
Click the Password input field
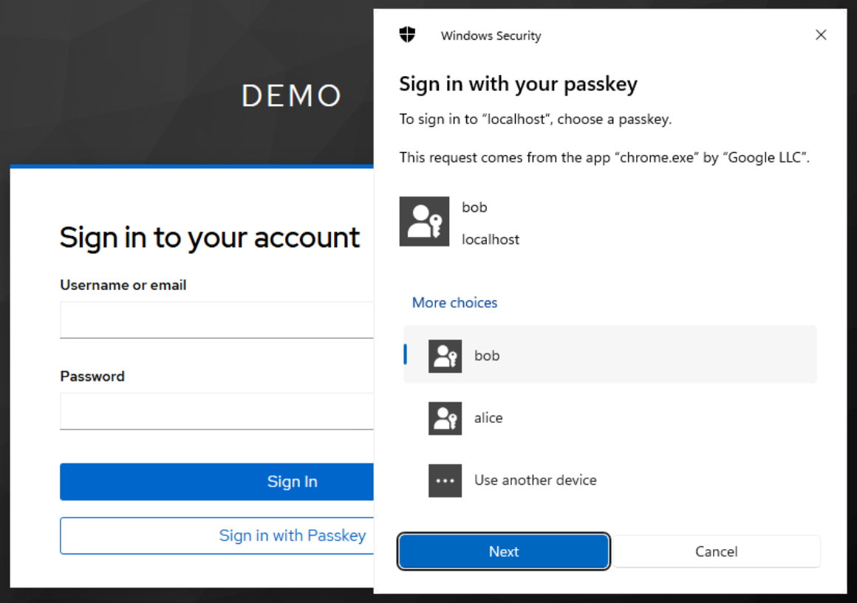[x=214, y=411]
